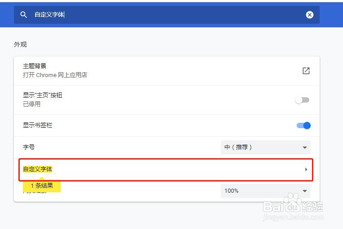The width and height of the screenshot is (343, 229).
Task: Click the 字号 label
Action: [29, 147]
